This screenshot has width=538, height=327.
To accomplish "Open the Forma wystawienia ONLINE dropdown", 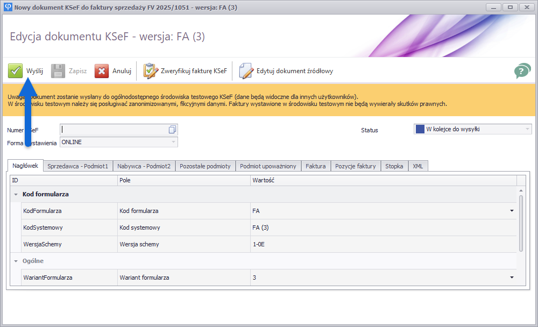I will (173, 142).
